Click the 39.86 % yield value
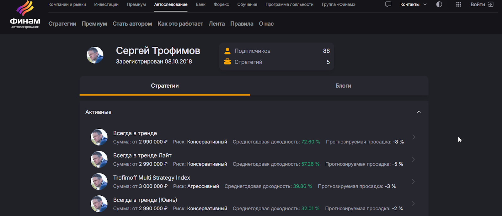 coord(302,186)
